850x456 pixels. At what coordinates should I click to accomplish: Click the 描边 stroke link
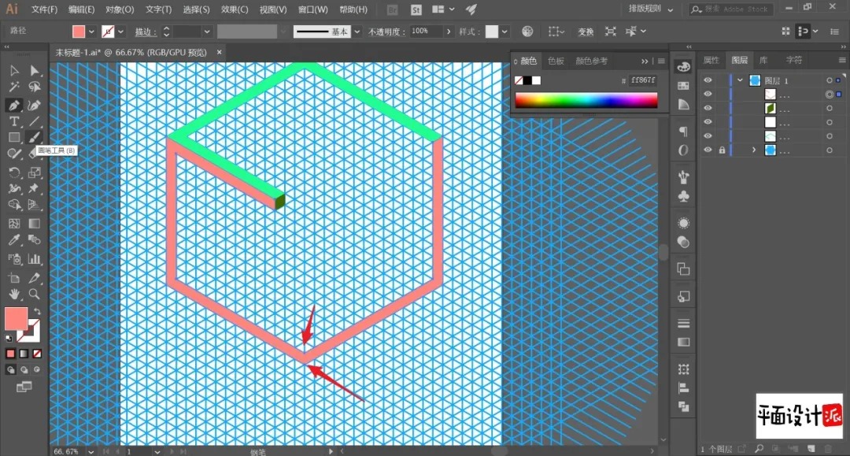(145, 32)
